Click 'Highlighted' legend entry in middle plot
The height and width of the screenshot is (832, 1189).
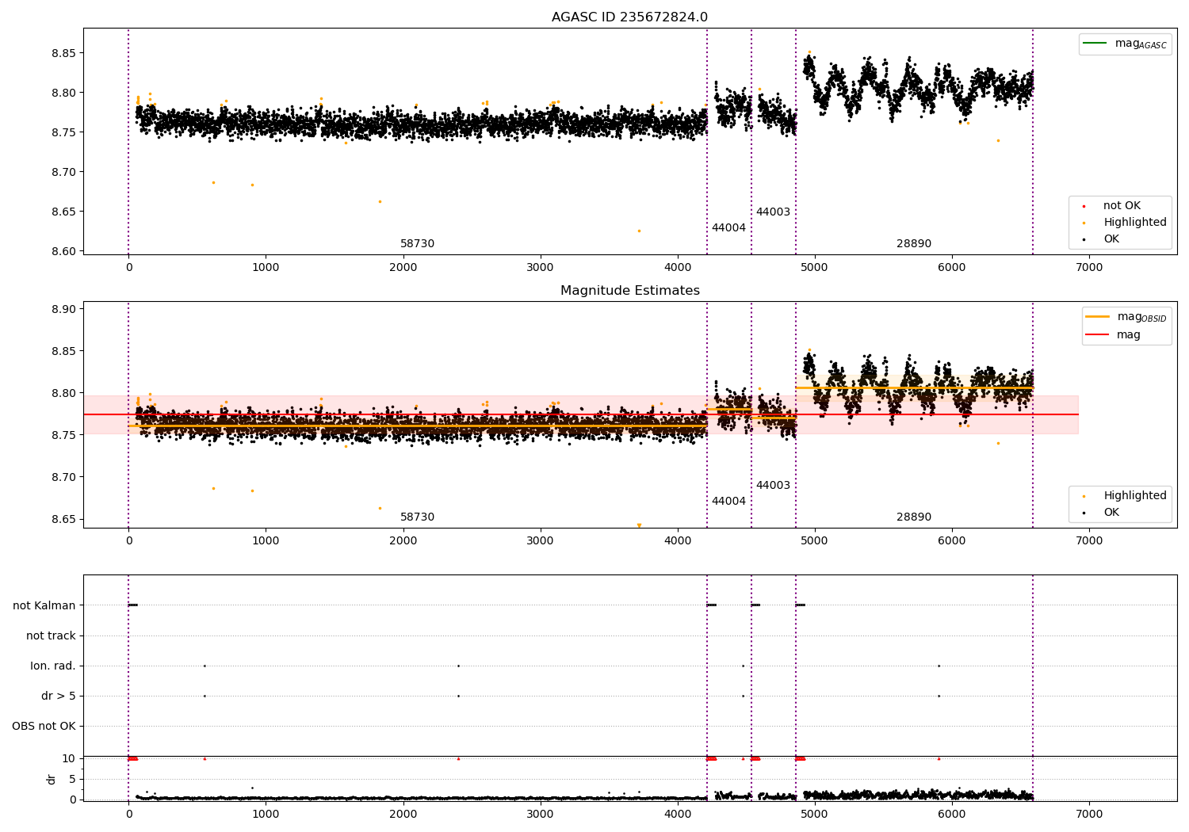1126,496
